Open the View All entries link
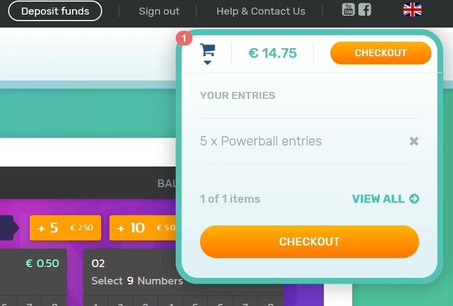The width and height of the screenshot is (453, 306). tap(385, 199)
